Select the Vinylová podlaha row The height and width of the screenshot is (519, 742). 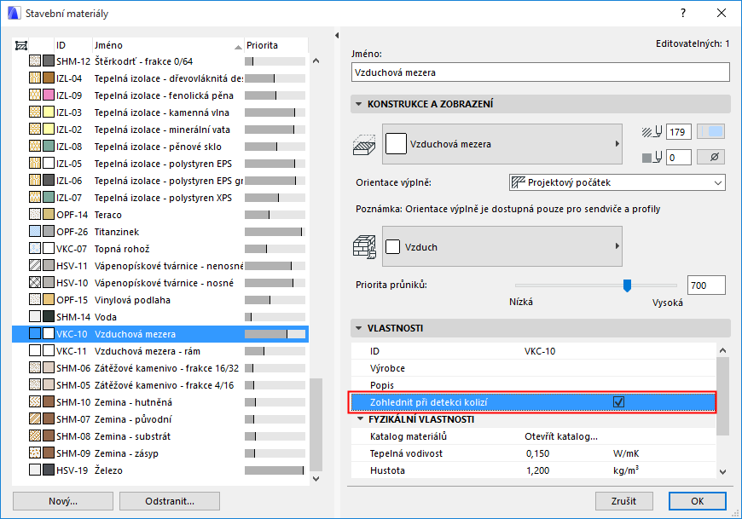[160, 300]
